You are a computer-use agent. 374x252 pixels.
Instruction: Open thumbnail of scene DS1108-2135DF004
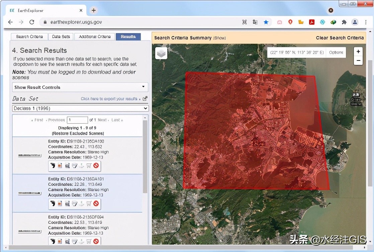(x=30, y=231)
